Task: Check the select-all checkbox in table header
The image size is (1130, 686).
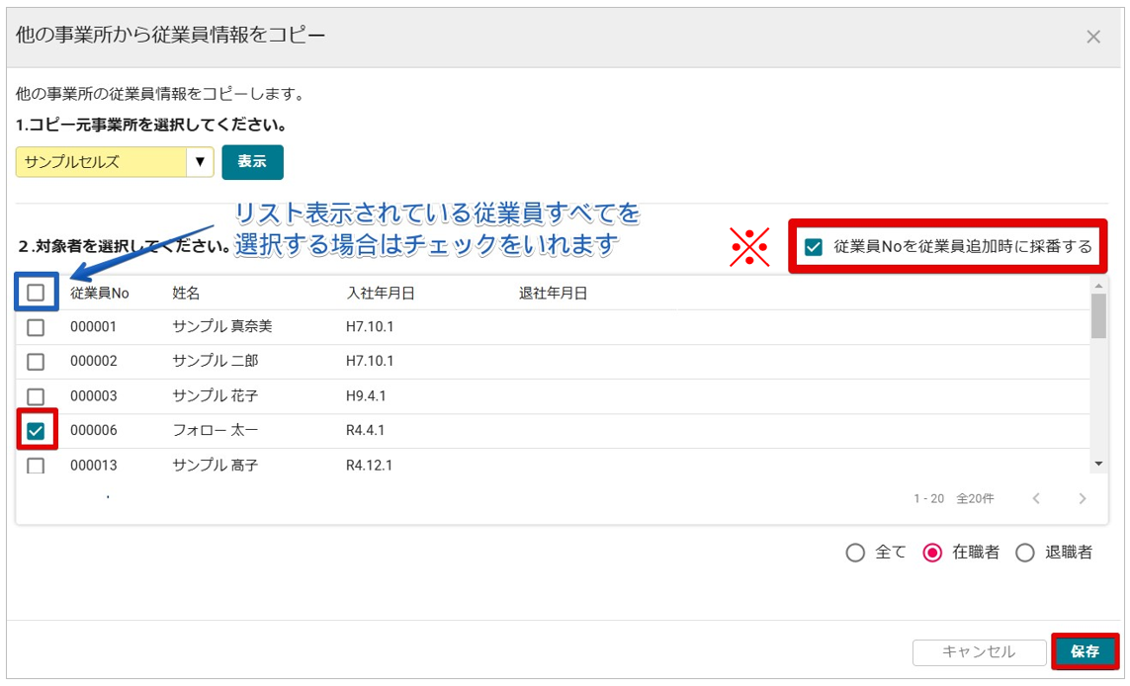Action: tap(36, 293)
